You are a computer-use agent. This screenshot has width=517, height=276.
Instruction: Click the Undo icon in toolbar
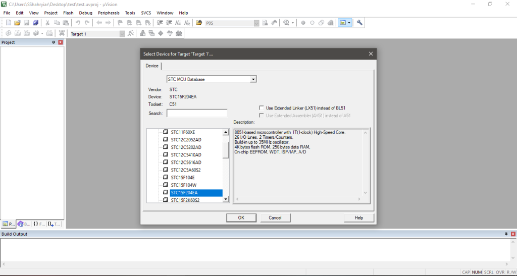pyautogui.click(x=78, y=23)
